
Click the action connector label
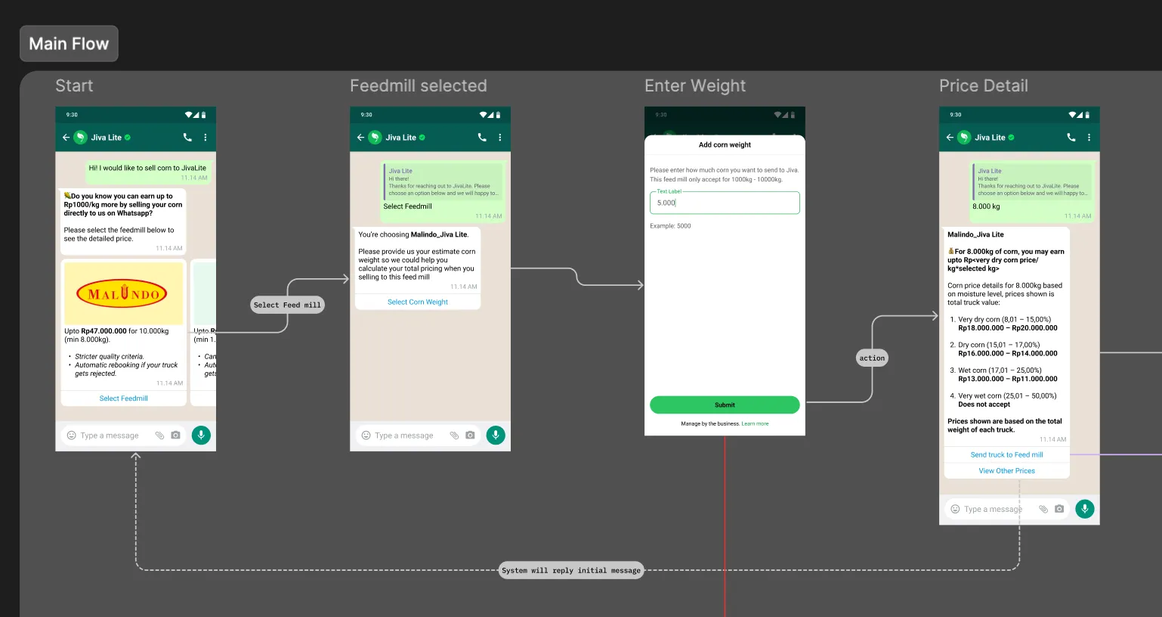[872, 358]
